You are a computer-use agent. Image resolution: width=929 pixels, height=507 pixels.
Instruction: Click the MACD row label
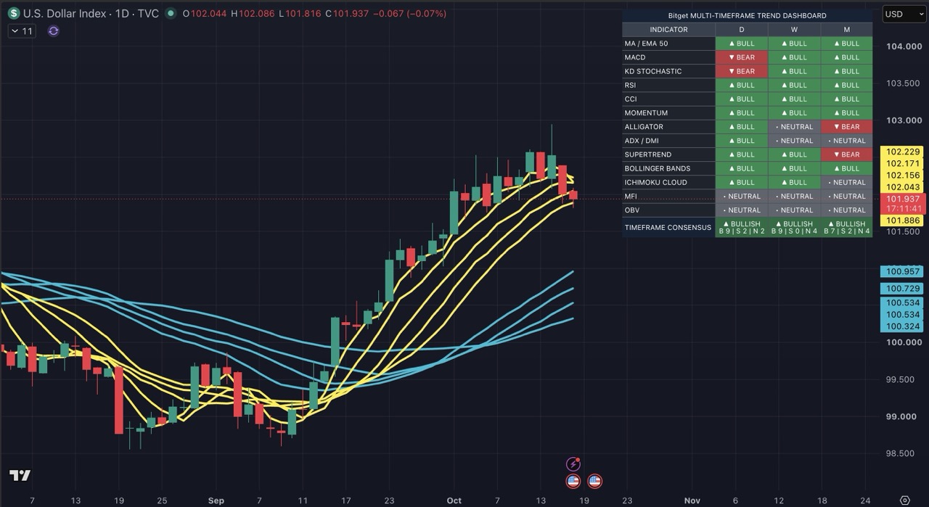tap(635, 57)
